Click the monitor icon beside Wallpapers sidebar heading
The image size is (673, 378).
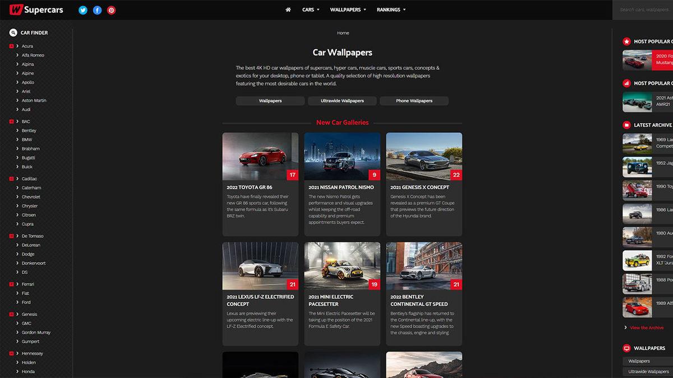(x=626, y=348)
